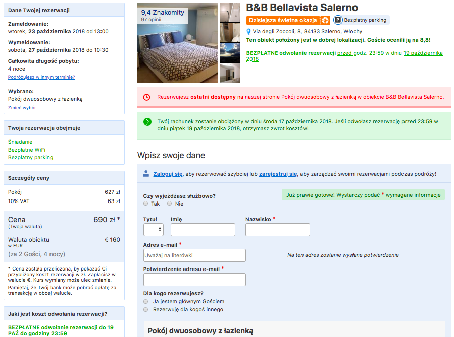Choose 'Rezerwuję dla kogoś innego' option
Viewport: 454px width, 337px height.
146,309
